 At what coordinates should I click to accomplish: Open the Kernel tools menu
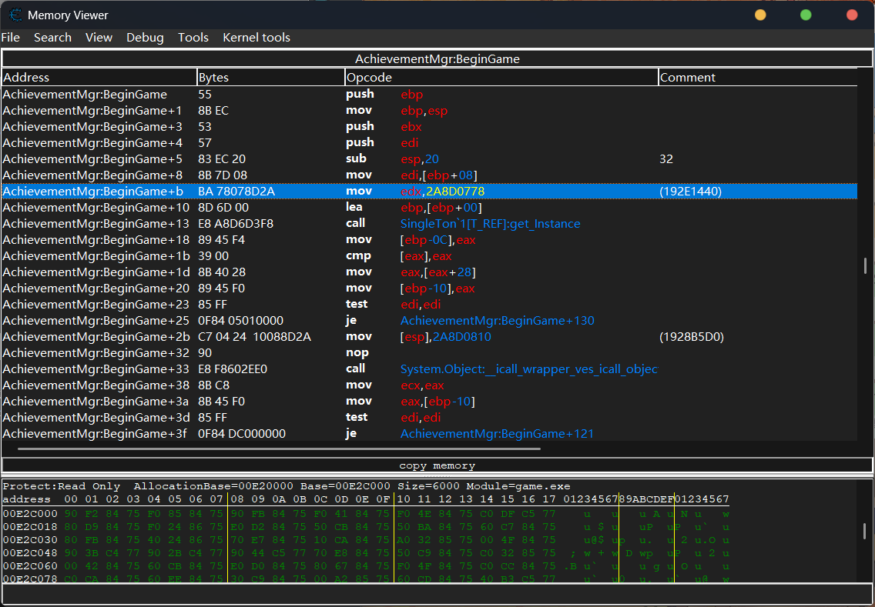[x=256, y=38]
